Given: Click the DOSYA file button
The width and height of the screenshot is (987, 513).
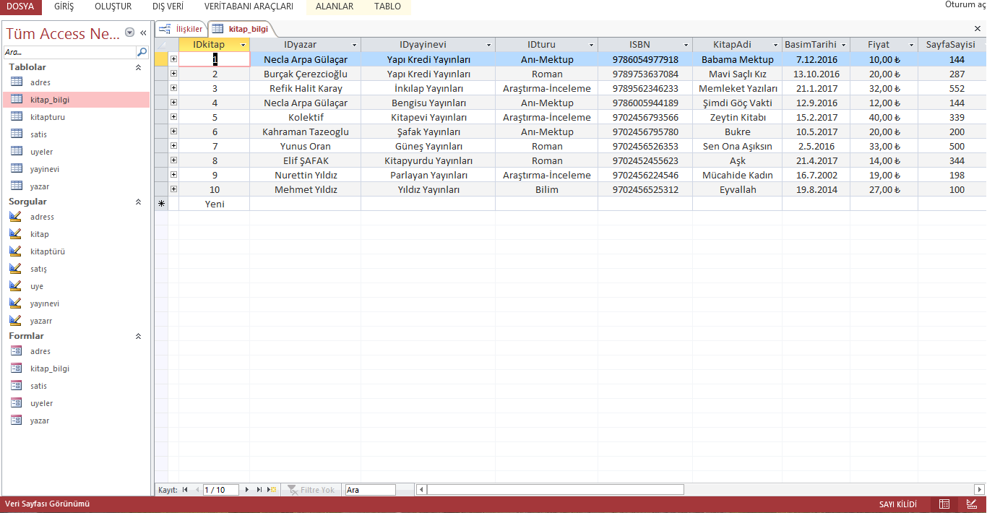Looking at the screenshot, I should coord(20,7).
